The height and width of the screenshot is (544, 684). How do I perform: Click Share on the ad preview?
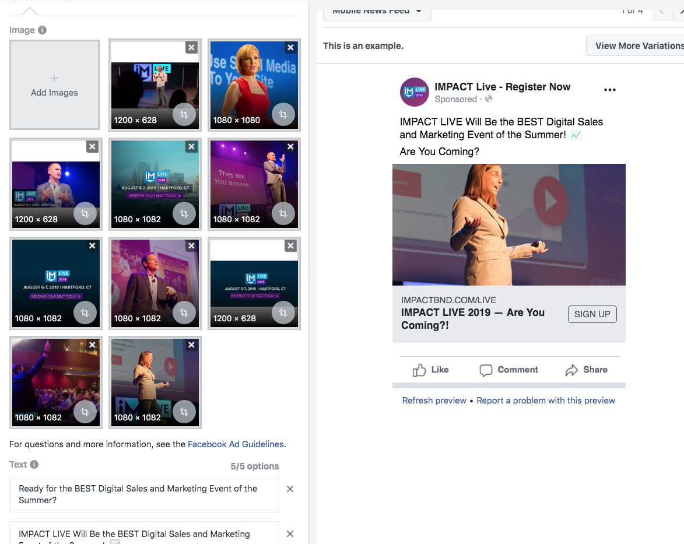pyautogui.click(x=586, y=370)
